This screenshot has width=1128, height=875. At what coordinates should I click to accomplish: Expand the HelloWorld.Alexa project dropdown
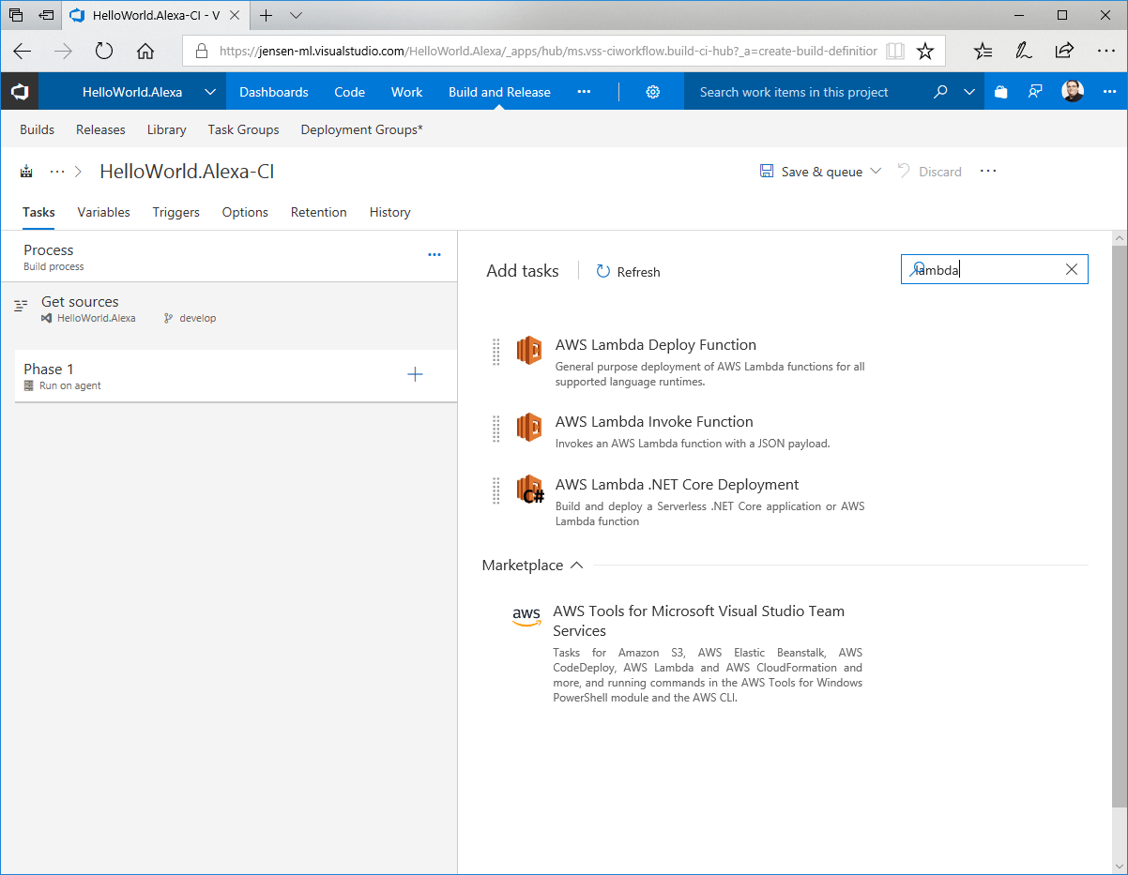[x=210, y=92]
